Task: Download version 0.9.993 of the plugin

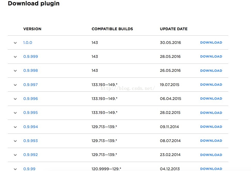Action: pyautogui.click(x=211, y=141)
